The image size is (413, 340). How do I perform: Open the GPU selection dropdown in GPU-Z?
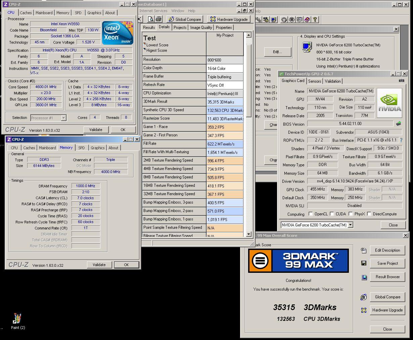click(x=350, y=225)
